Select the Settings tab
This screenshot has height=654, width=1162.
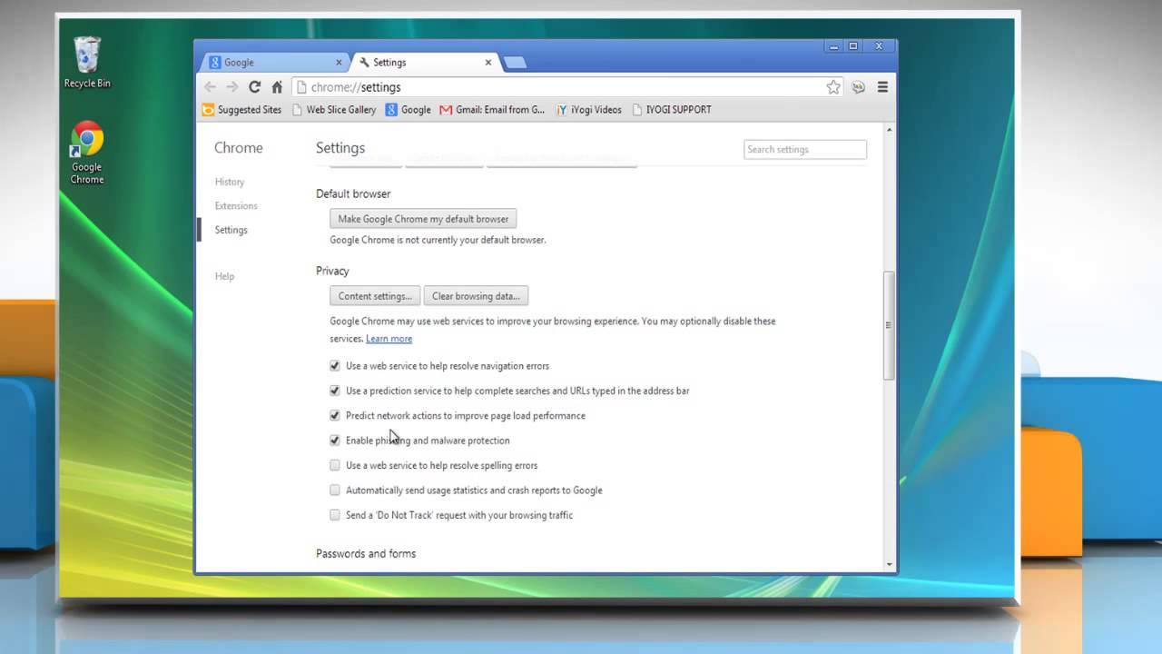coord(424,63)
